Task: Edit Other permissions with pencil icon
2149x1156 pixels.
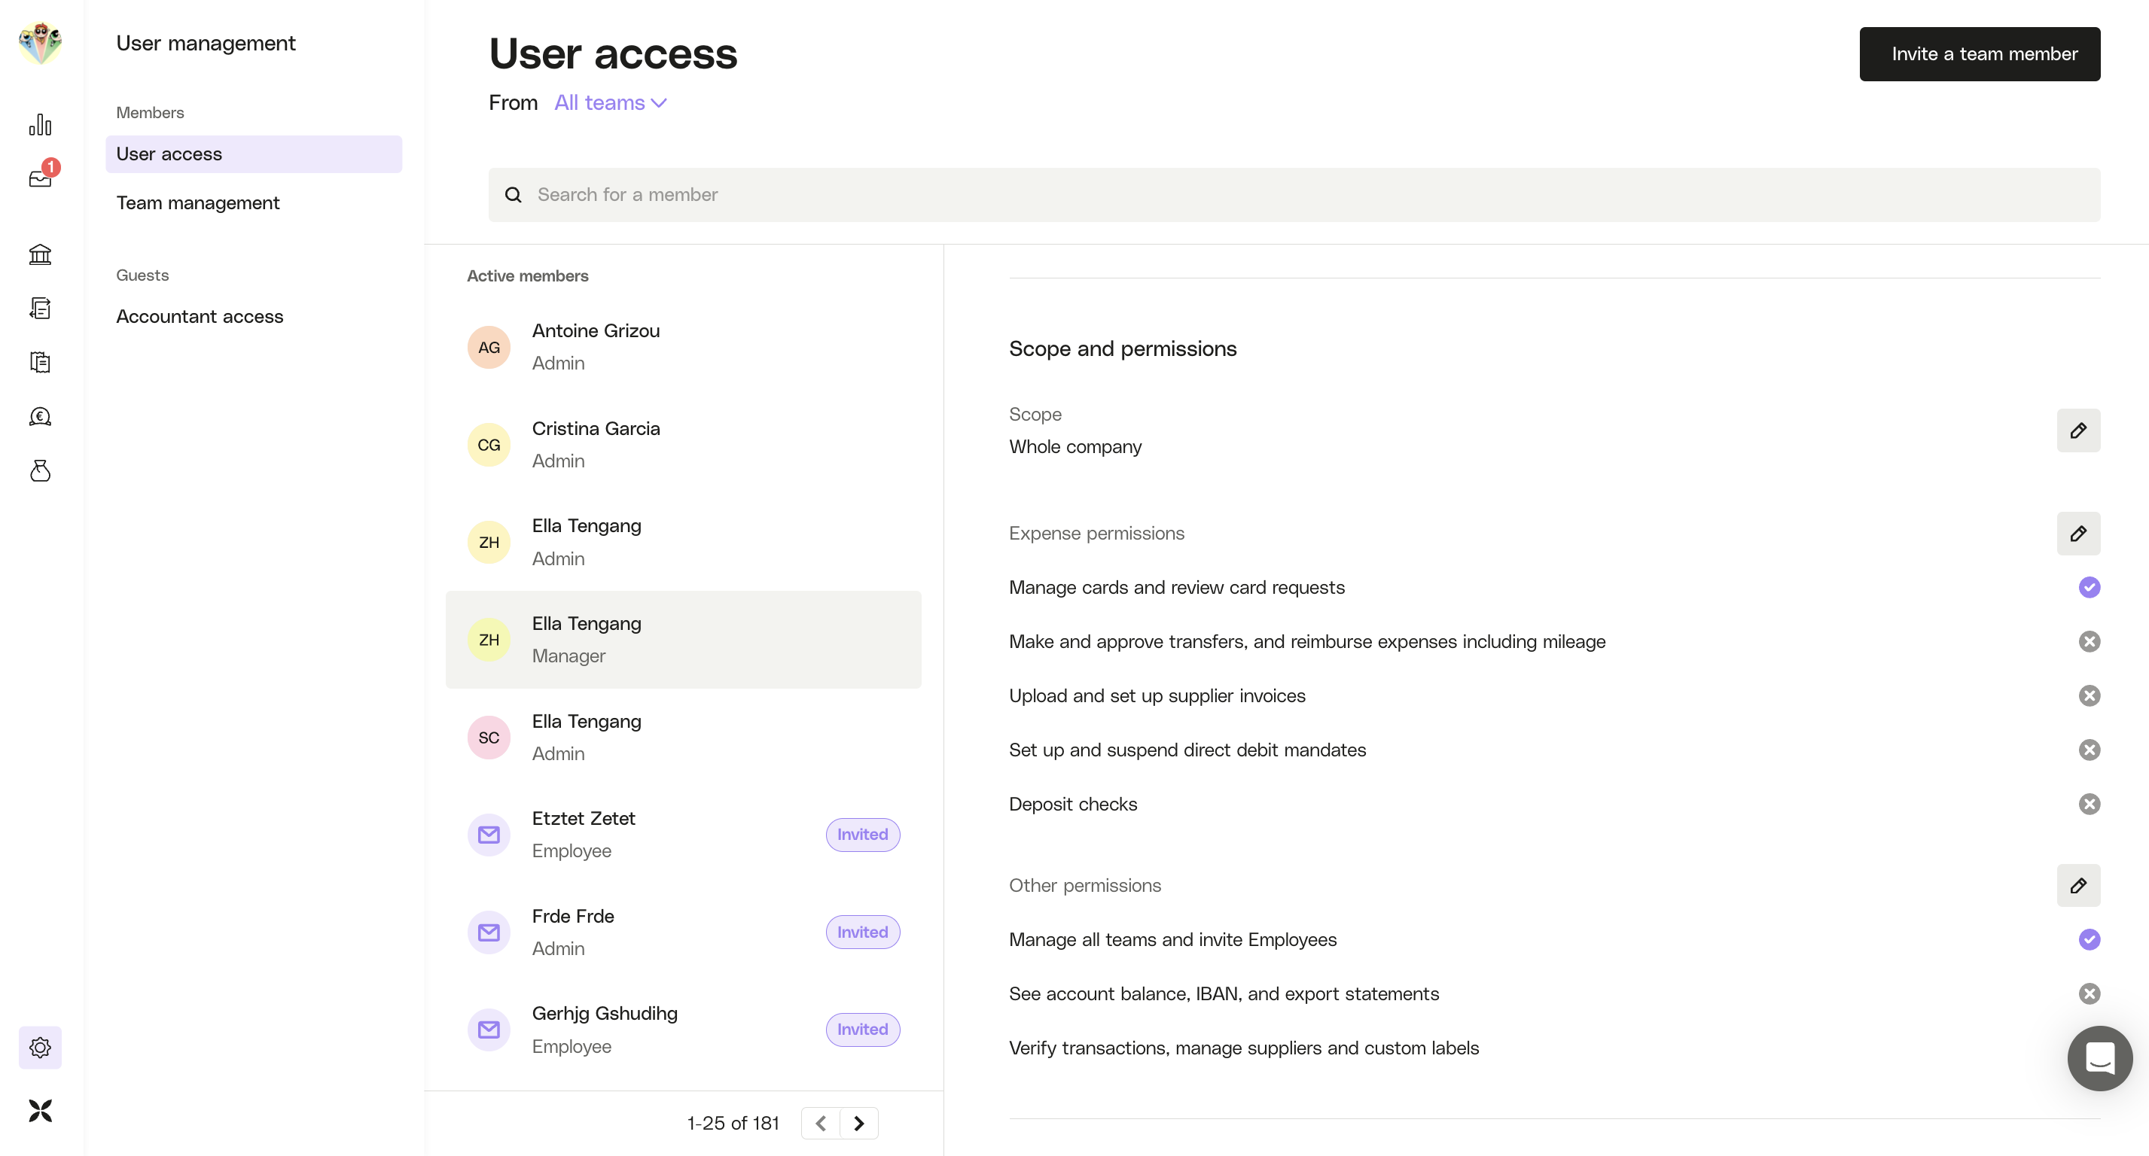Action: (2078, 886)
